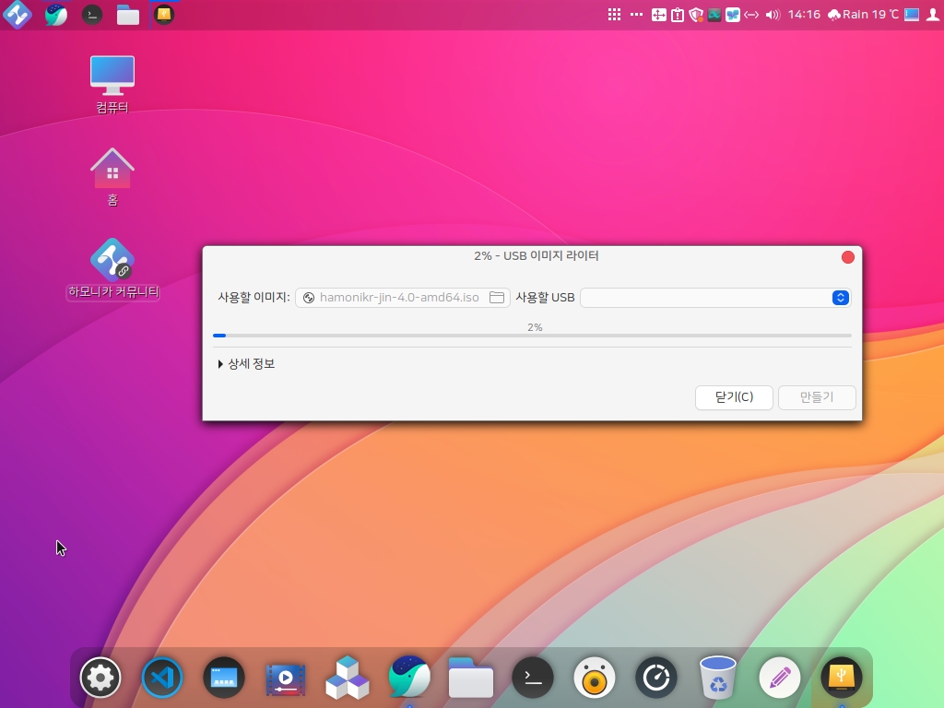Click the browse folder icon for image file
944x708 pixels.
tap(497, 298)
